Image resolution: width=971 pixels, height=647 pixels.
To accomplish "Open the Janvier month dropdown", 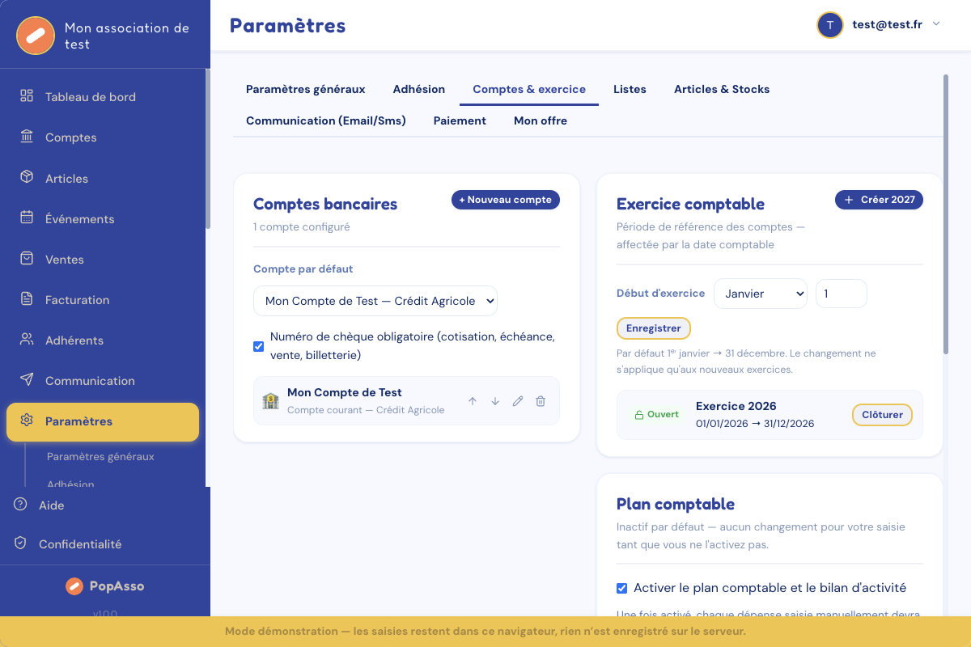I will tap(761, 294).
